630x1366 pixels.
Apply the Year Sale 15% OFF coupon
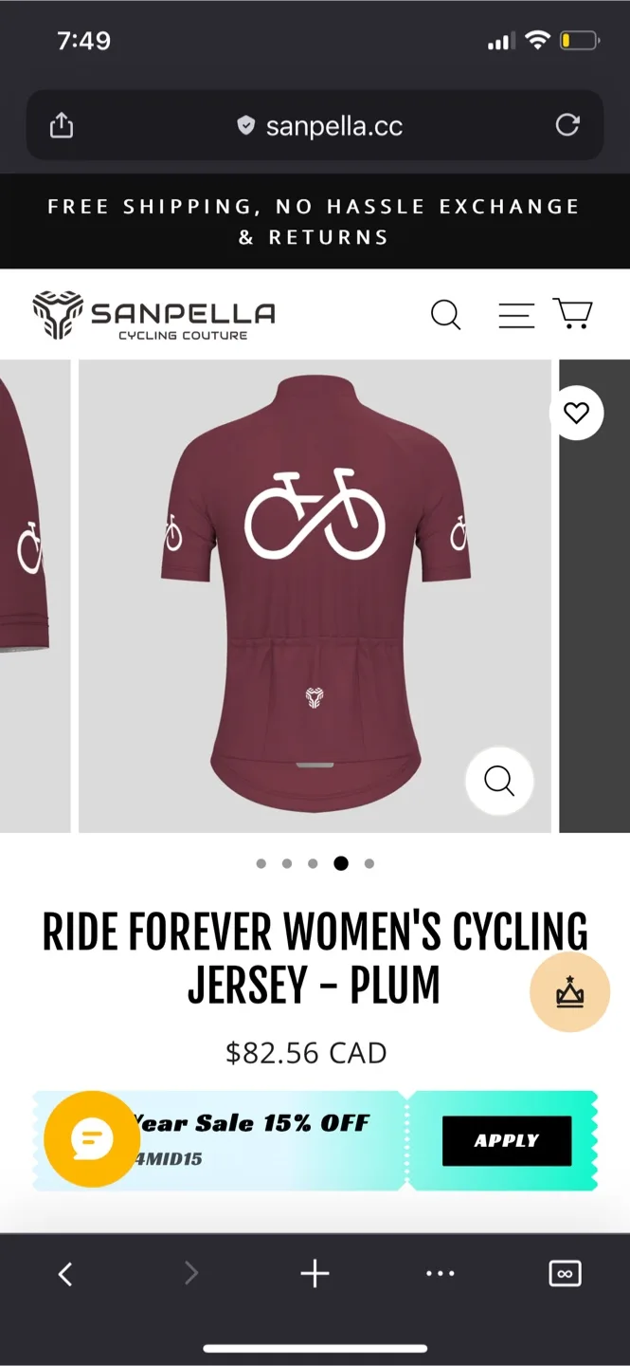[x=506, y=1141]
